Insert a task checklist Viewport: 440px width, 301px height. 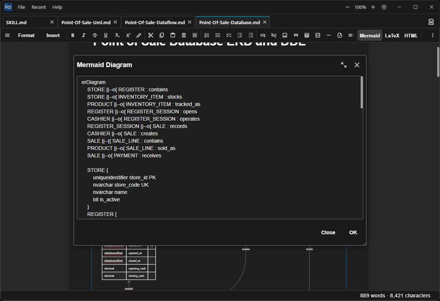[x=229, y=36]
